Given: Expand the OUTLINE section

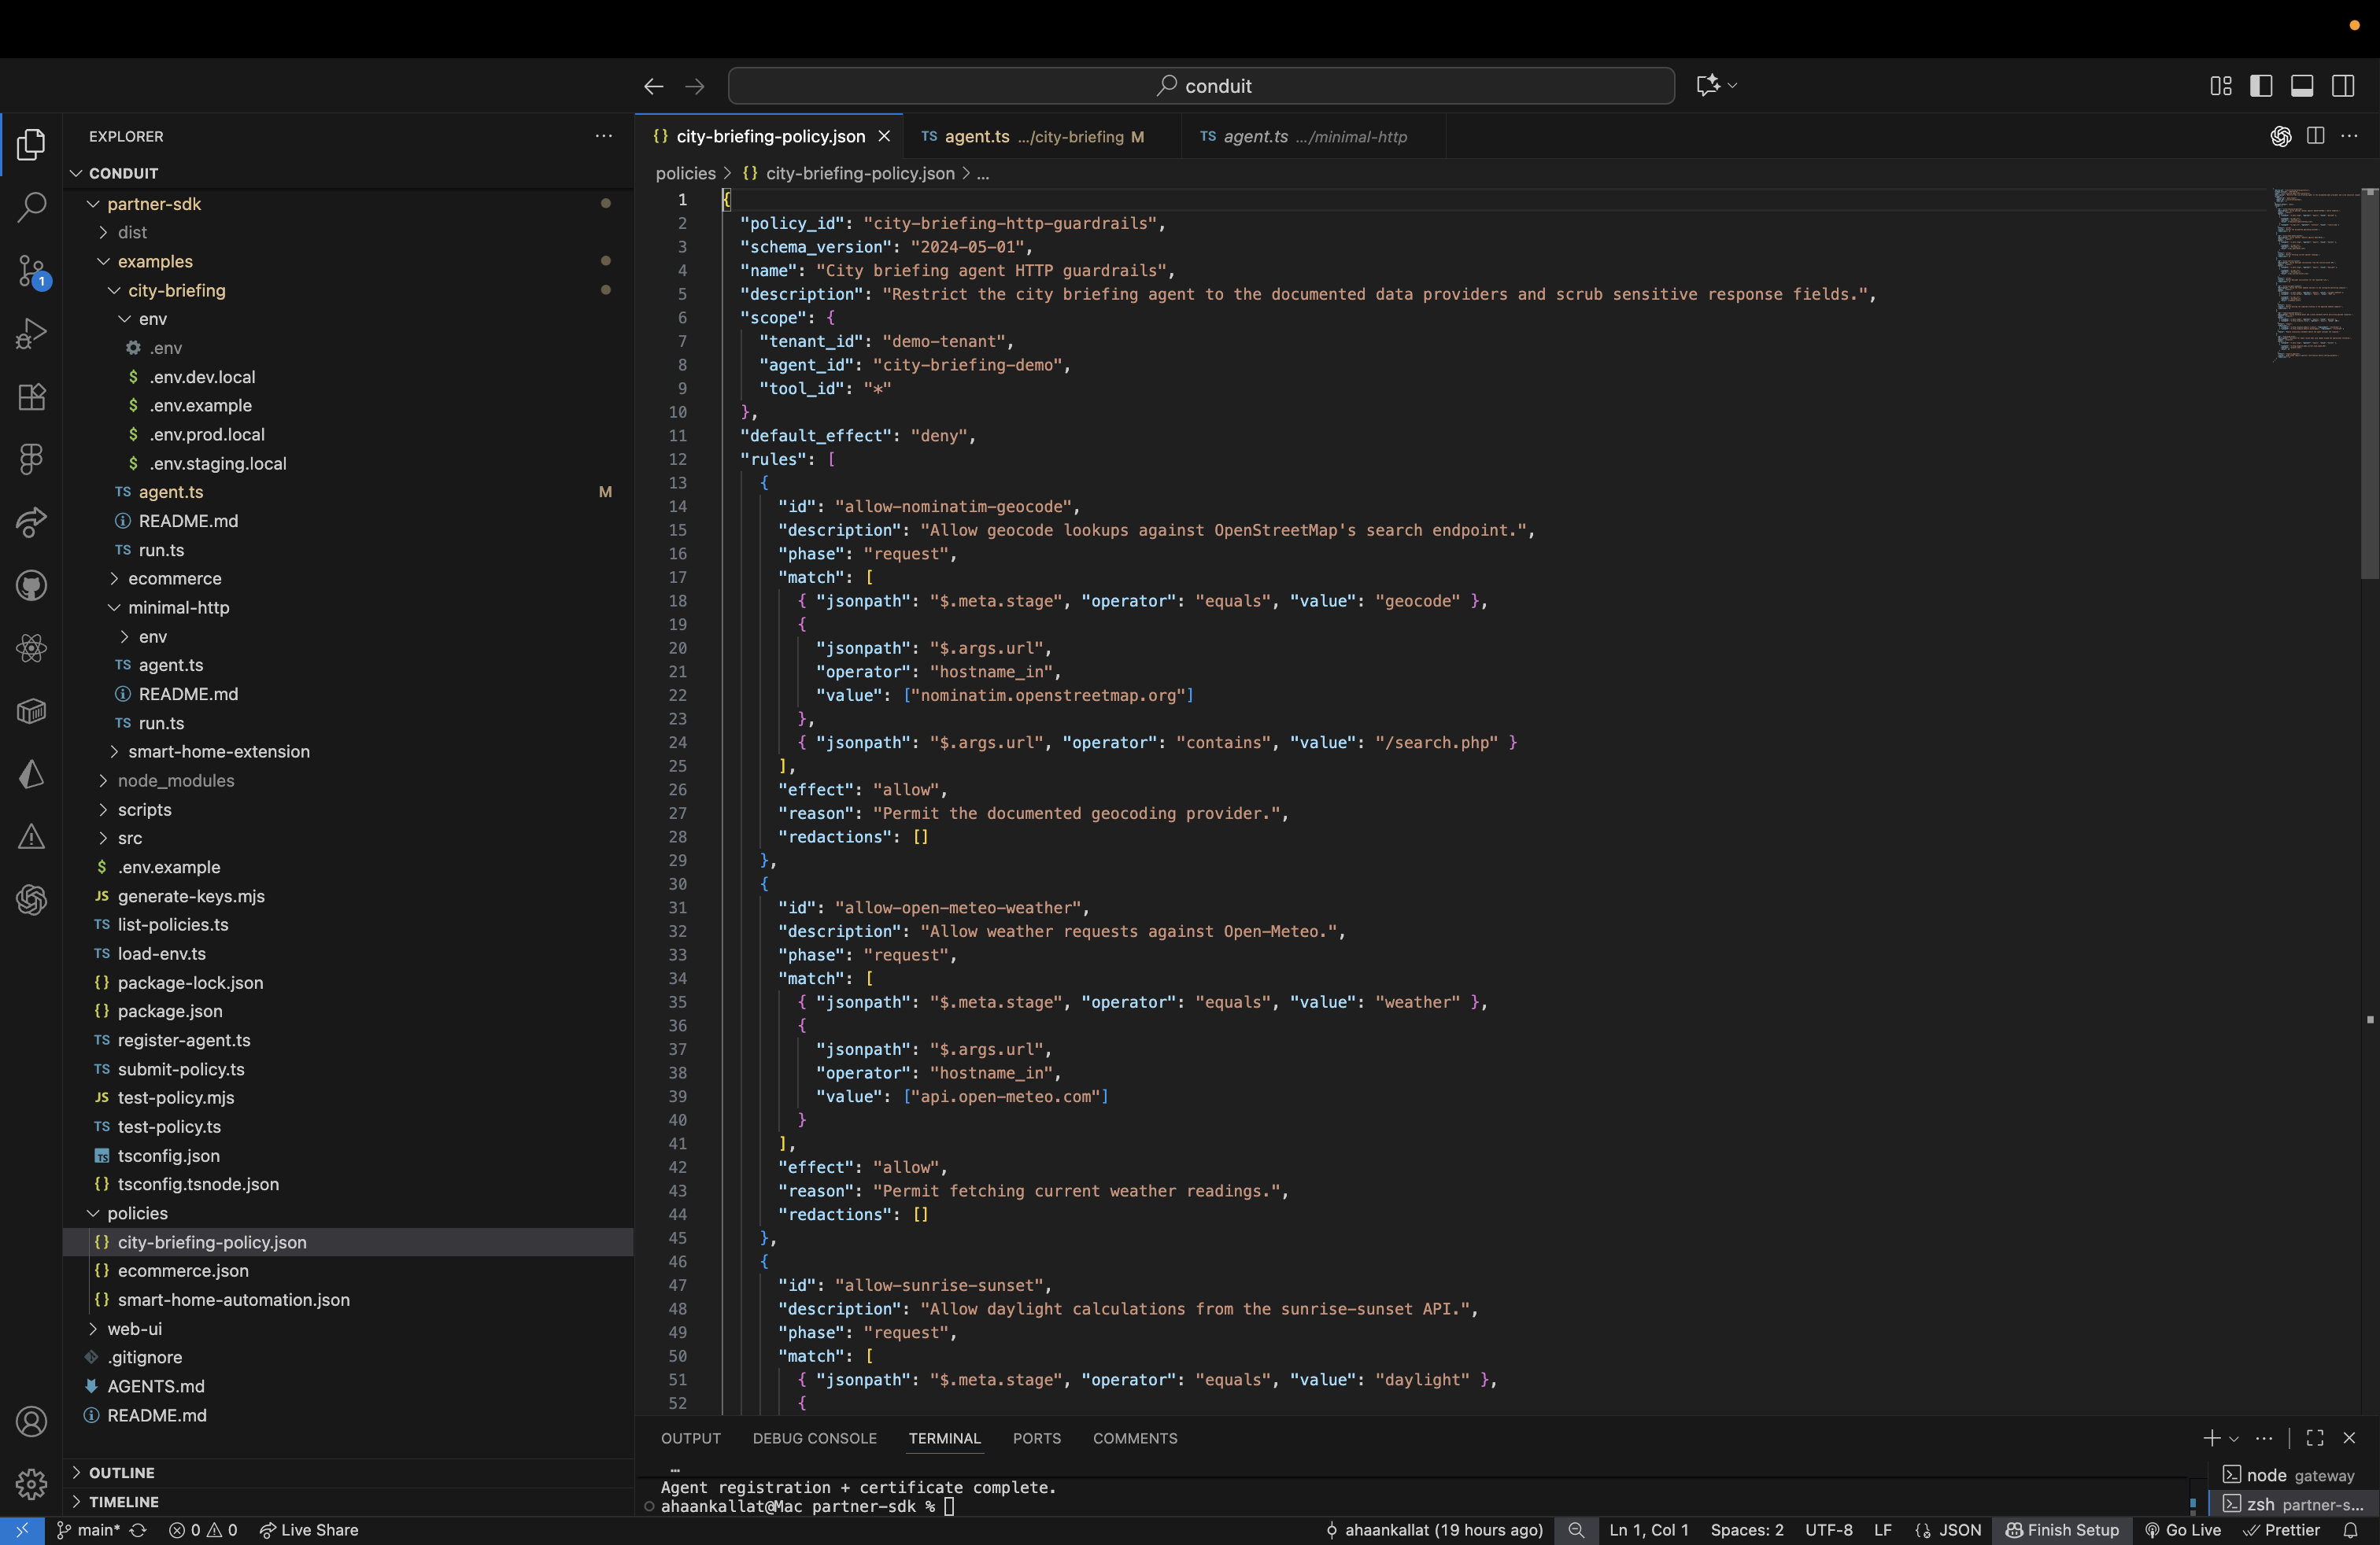Looking at the screenshot, I should point(121,1472).
